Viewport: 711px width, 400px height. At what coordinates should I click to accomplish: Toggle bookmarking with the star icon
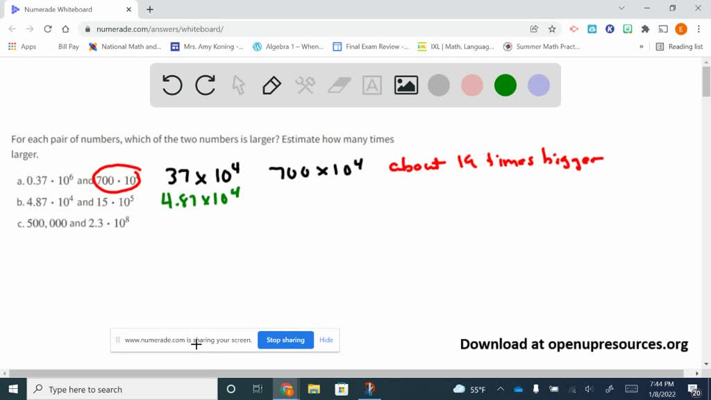pyautogui.click(x=551, y=30)
